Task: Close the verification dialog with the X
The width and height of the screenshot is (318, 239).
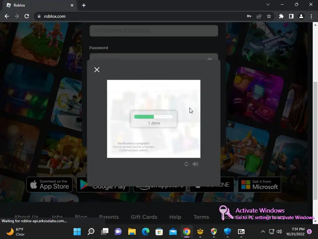Action: [97, 70]
